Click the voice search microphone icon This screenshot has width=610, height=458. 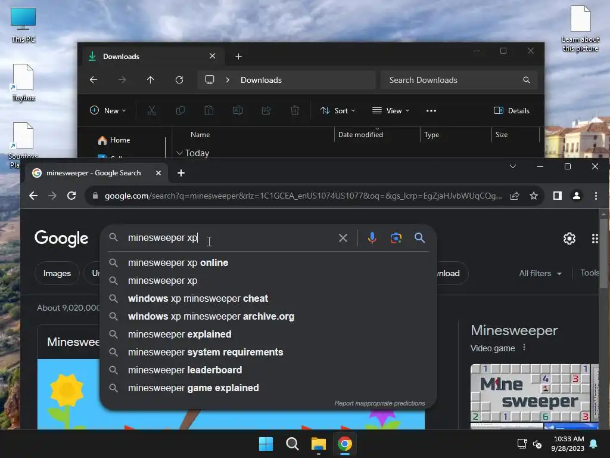[372, 237]
